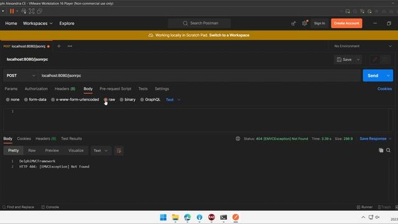Click VMware unity mode icon
The height and width of the screenshot is (224, 398).
pyautogui.click(x=39, y=11)
